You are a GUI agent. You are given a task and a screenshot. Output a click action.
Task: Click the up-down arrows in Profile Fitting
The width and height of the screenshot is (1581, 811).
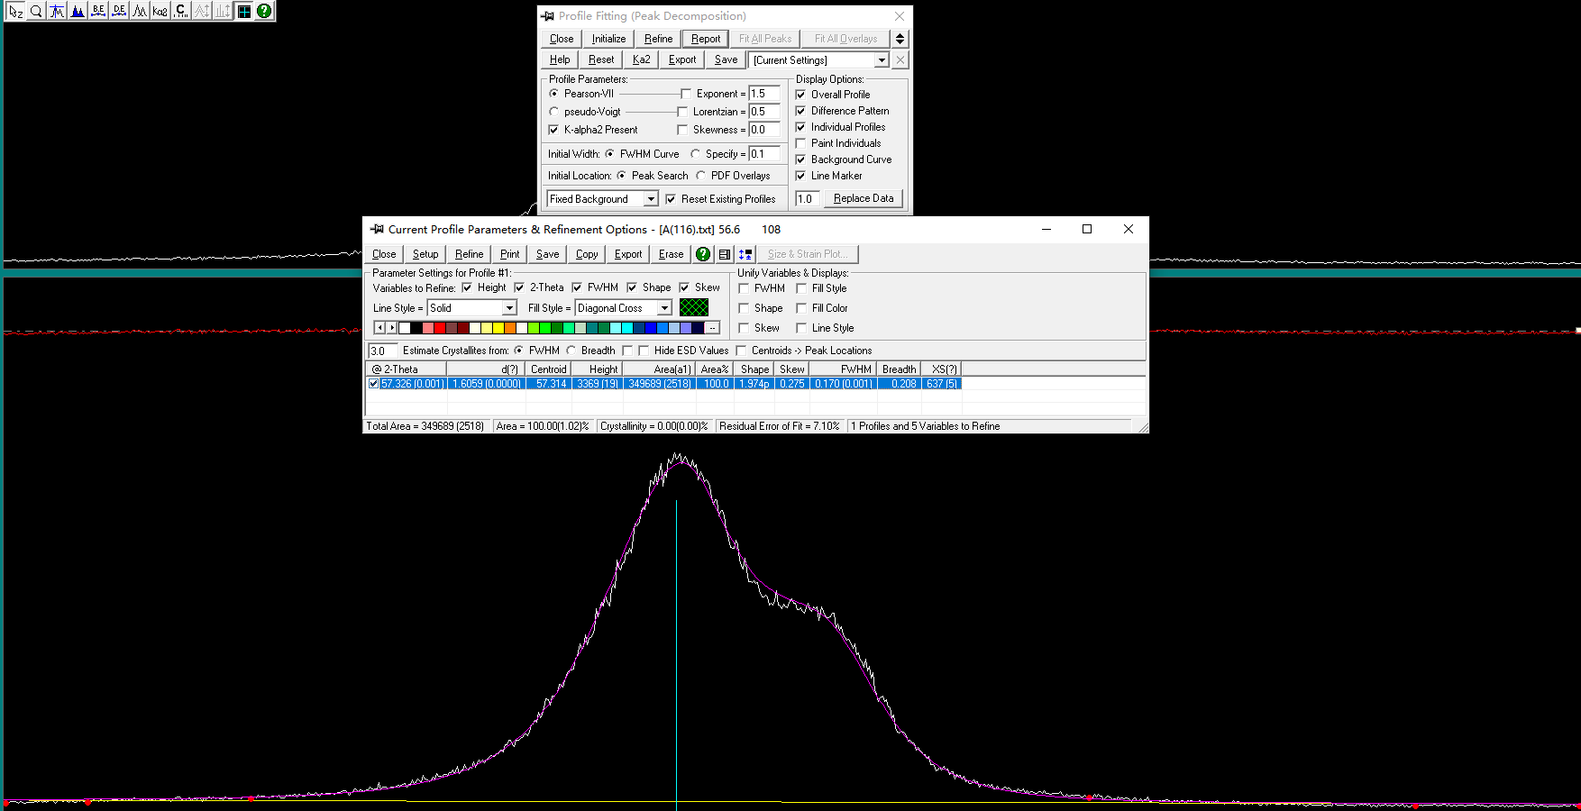tap(900, 39)
